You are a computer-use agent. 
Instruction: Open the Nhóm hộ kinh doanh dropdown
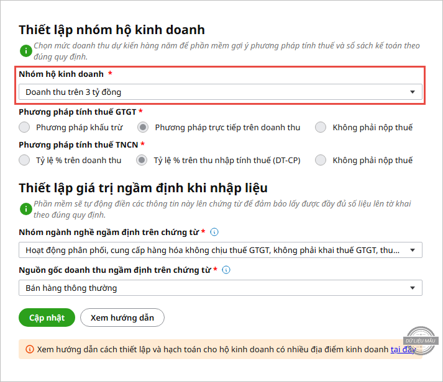(220, 92)
